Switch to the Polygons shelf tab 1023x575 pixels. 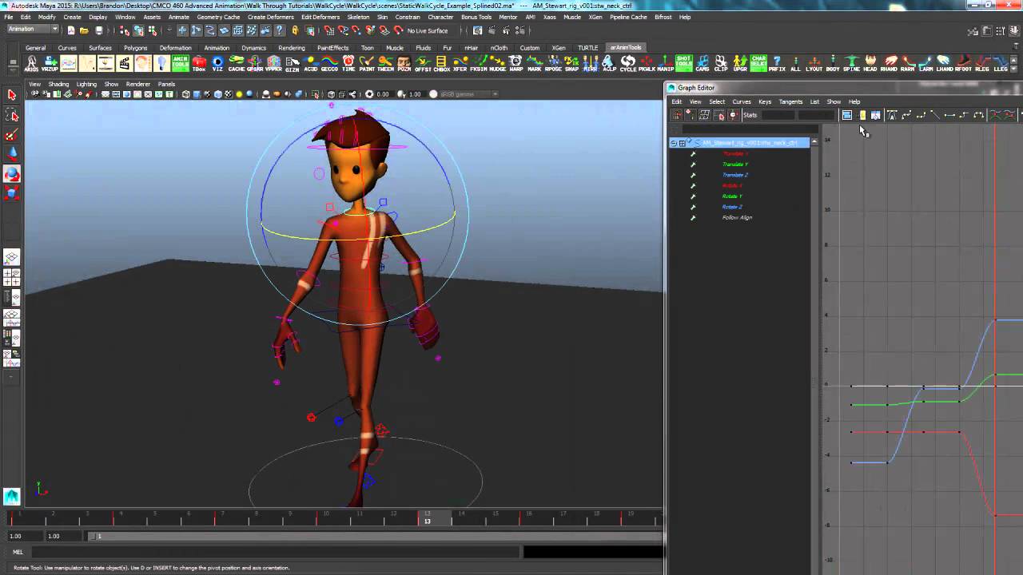click(135, 48)
